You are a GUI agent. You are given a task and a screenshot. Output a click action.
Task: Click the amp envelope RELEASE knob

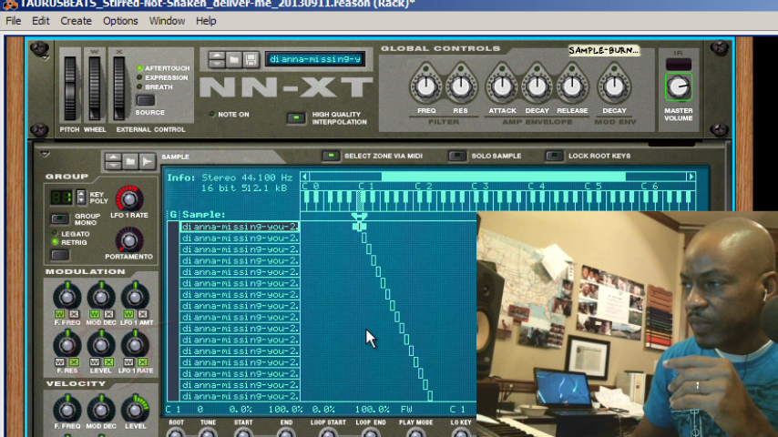571,86
